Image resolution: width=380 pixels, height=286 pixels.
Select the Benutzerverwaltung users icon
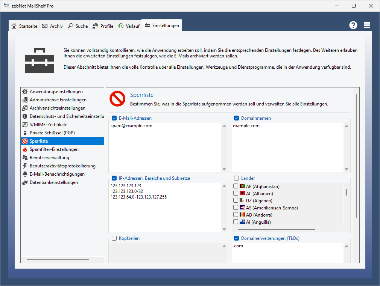[x=25, y=158]
